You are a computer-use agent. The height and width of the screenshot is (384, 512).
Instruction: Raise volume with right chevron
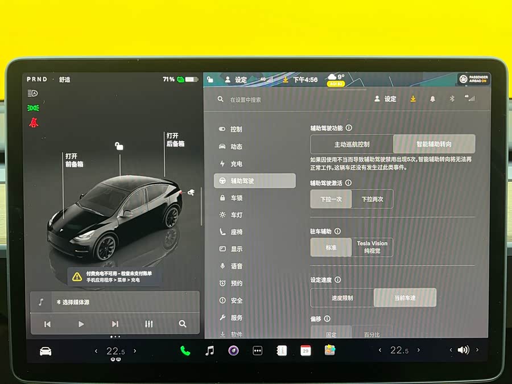click(477, 350)
